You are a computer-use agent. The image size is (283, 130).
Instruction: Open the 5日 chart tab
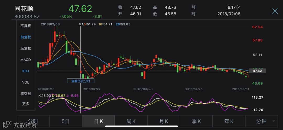click(66, 121)
